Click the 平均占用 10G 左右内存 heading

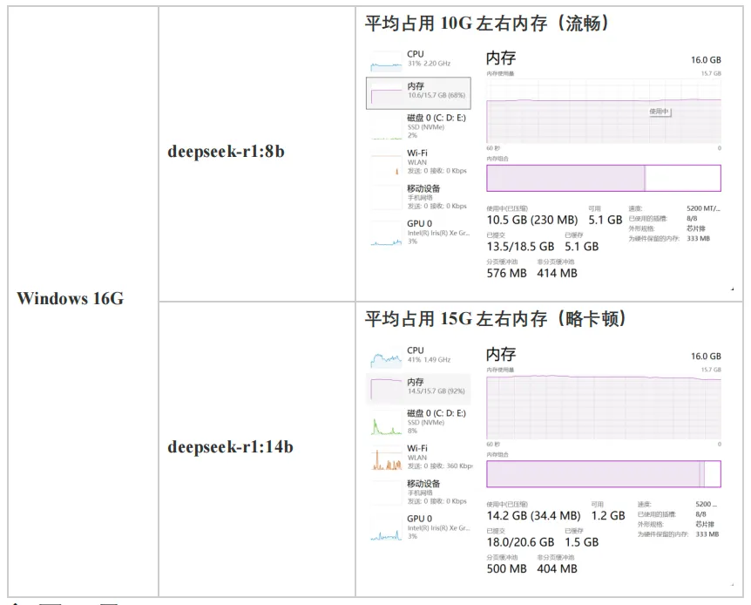(486, 24)
